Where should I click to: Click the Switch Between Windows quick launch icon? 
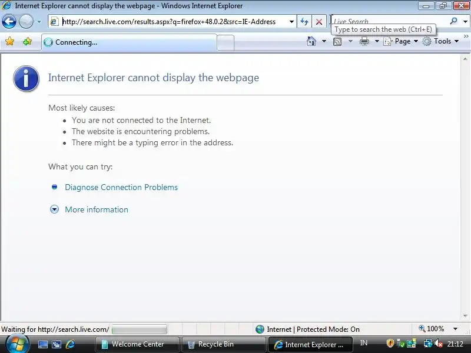click(56, 344)
